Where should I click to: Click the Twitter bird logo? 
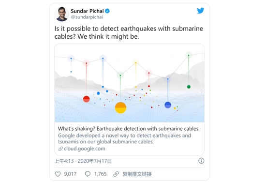[x=200, y=11]
